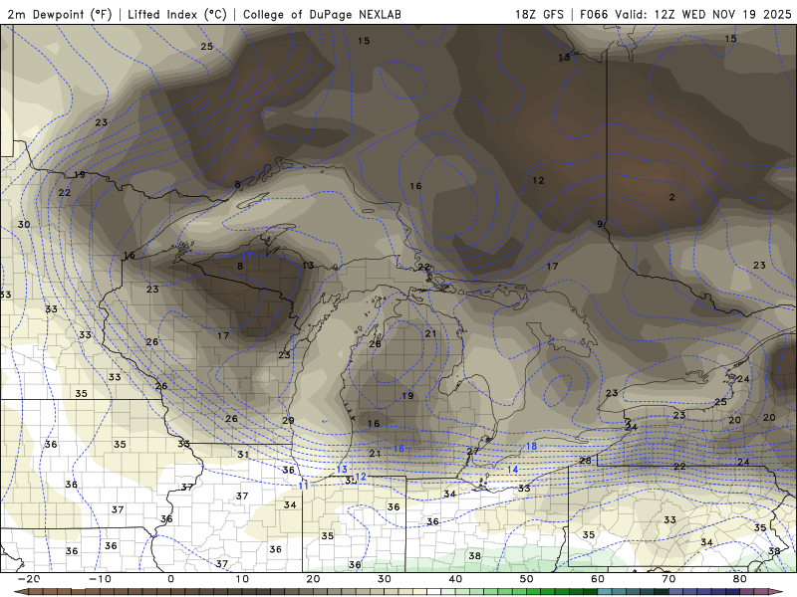
Task: Click the 10 tick label on colorbar
Action: 242,579
